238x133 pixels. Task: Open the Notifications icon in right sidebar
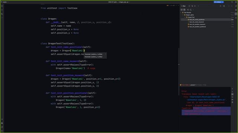(236, 6)
